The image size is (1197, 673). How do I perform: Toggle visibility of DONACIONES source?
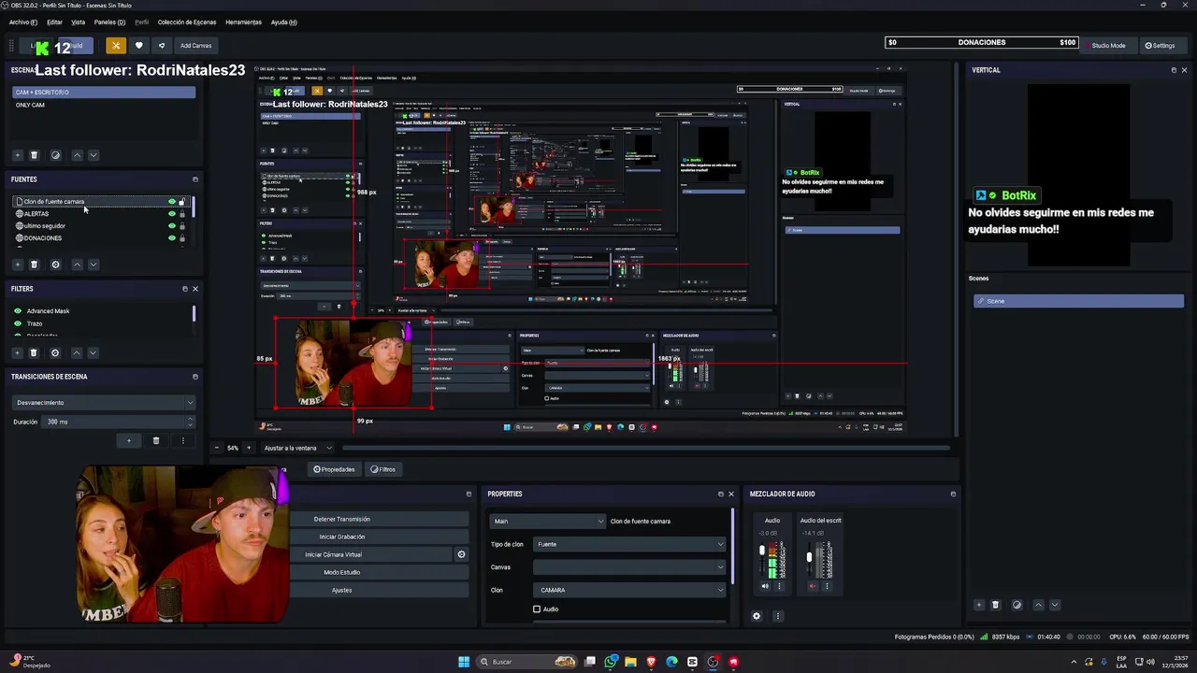(x=171, y=238)
